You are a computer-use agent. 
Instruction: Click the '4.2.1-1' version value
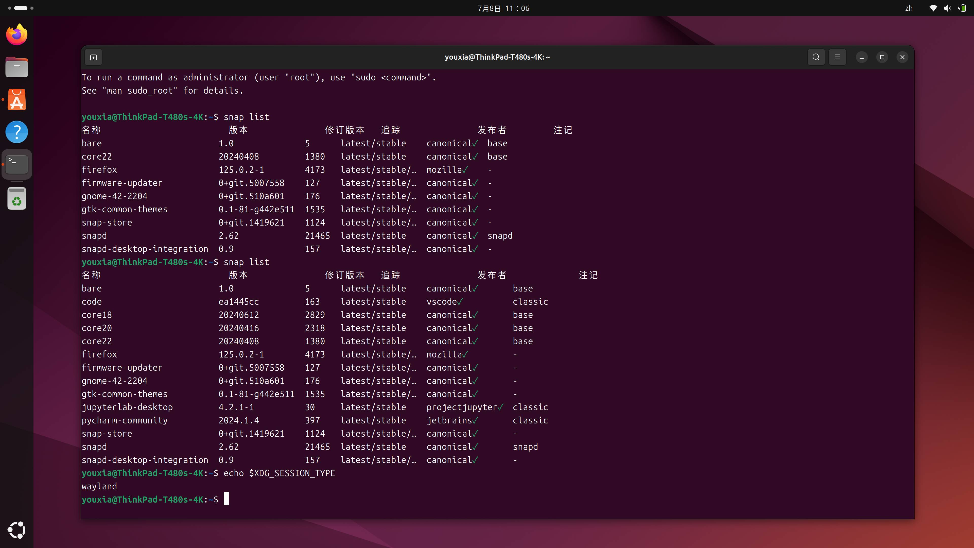[x=236, y=407]
